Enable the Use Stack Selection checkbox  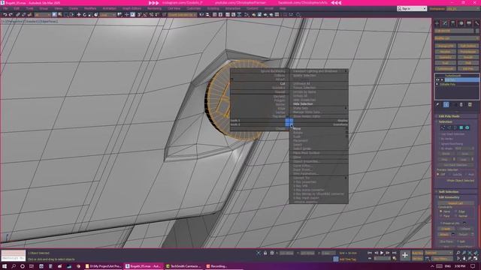[x=439, y=134]
